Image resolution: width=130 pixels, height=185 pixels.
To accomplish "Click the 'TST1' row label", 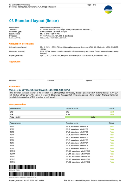I will [x=12, y=126].
